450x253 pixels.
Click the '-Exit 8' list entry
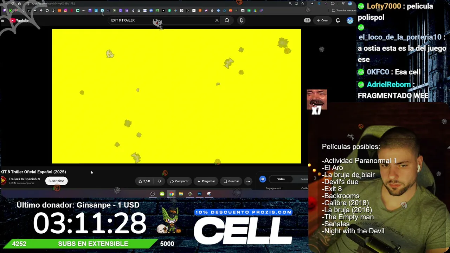tap(332, 189)
